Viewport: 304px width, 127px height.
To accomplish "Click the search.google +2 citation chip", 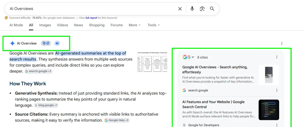I will click(x=39, y=71).
